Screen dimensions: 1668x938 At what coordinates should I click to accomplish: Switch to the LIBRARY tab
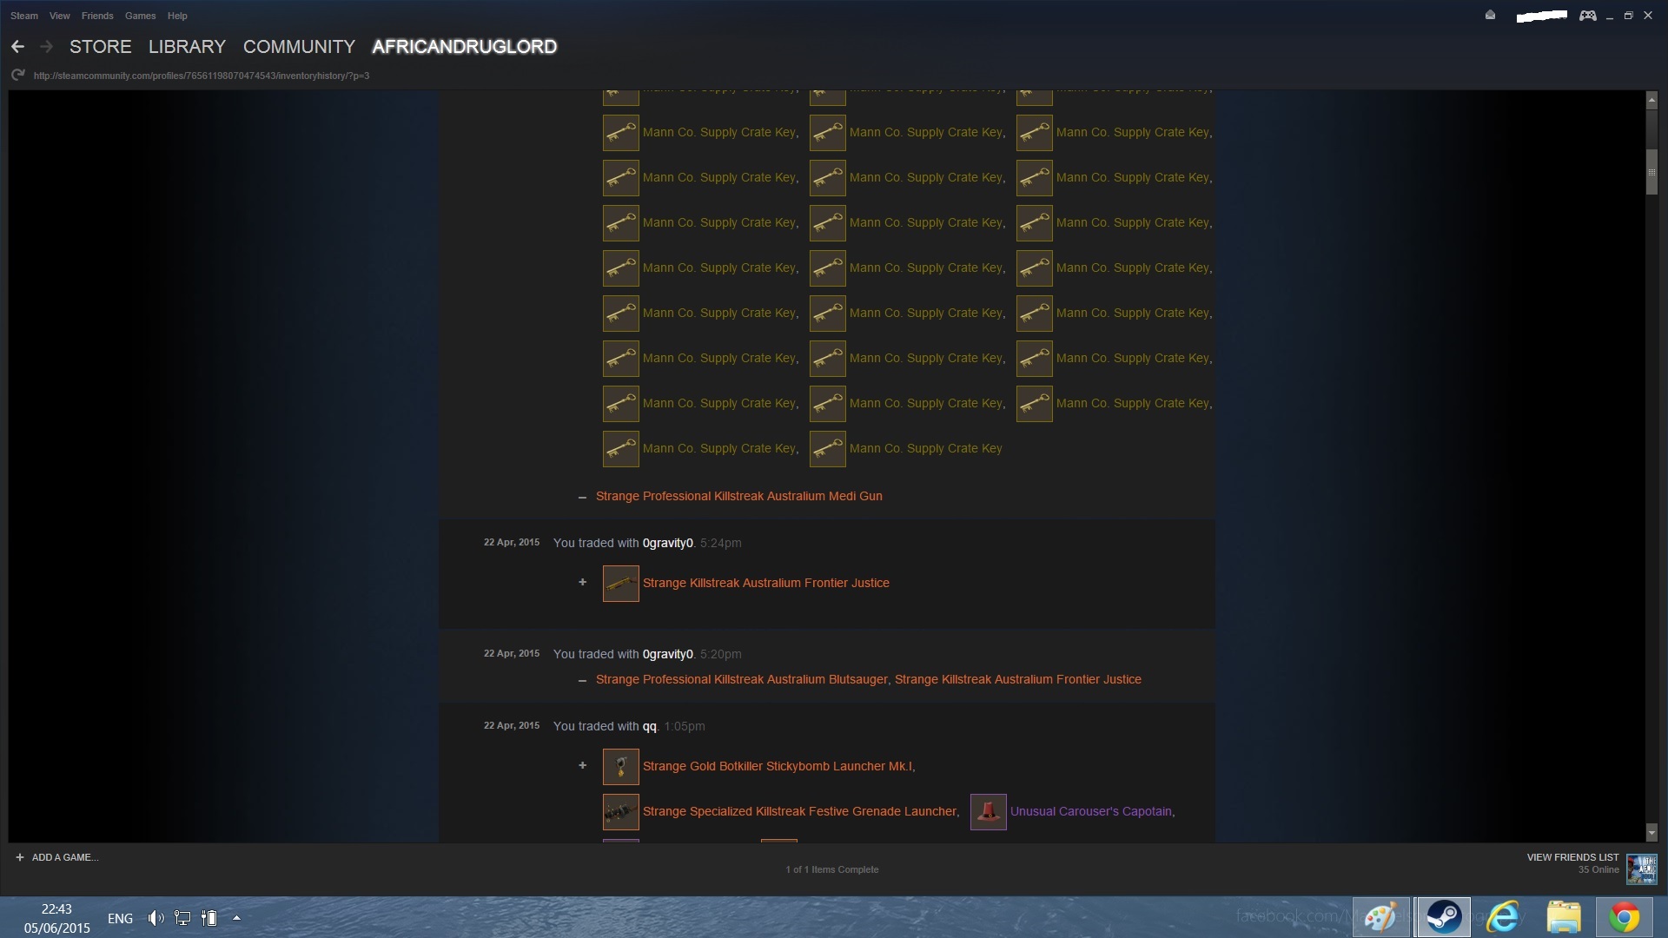pos(187,47)
